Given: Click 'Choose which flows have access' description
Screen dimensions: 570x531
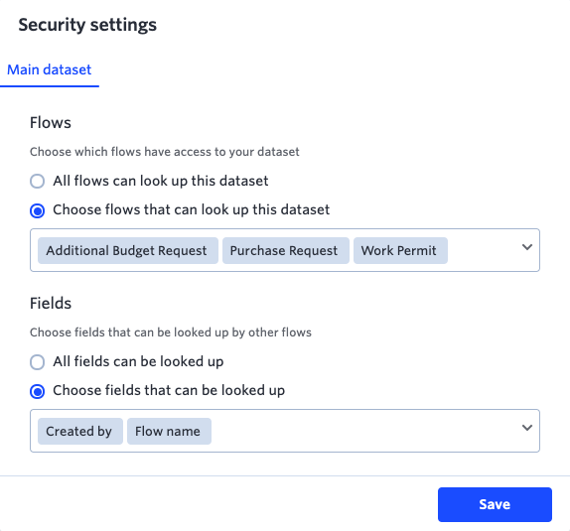Looking at the screenshot, I should click(x=164, y=152).
